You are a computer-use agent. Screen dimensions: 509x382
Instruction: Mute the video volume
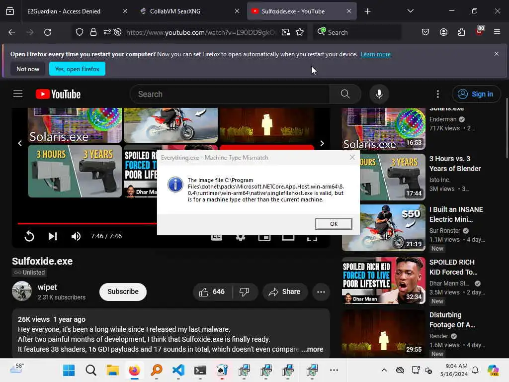pos(76,236)
